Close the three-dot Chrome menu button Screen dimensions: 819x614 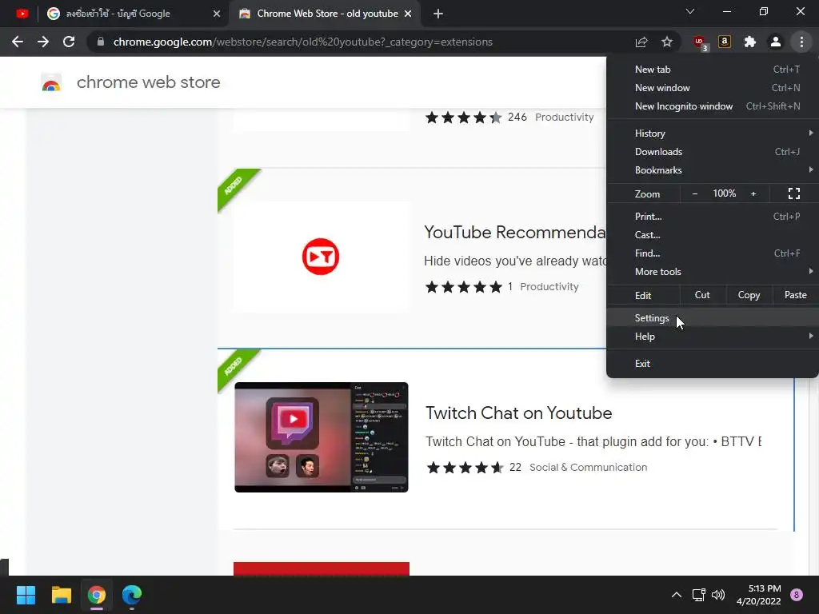point(801,42)
